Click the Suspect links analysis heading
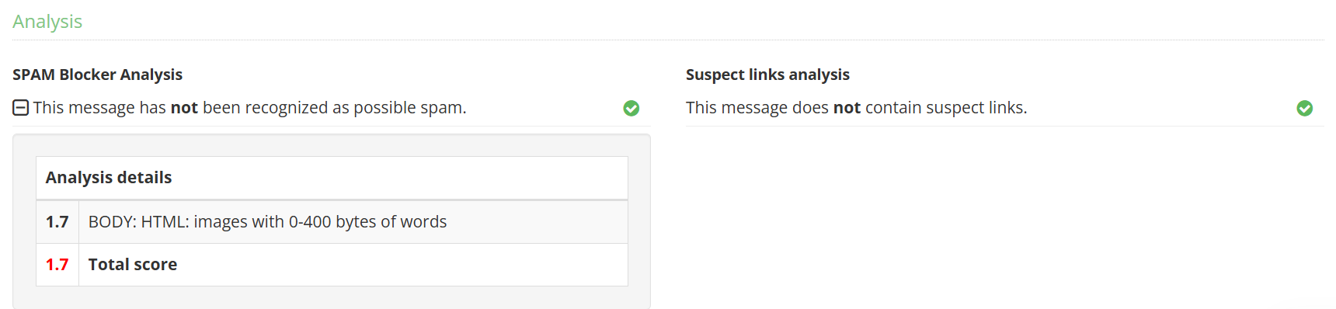This screenshot has width=1336, height=309. [767, 75]
